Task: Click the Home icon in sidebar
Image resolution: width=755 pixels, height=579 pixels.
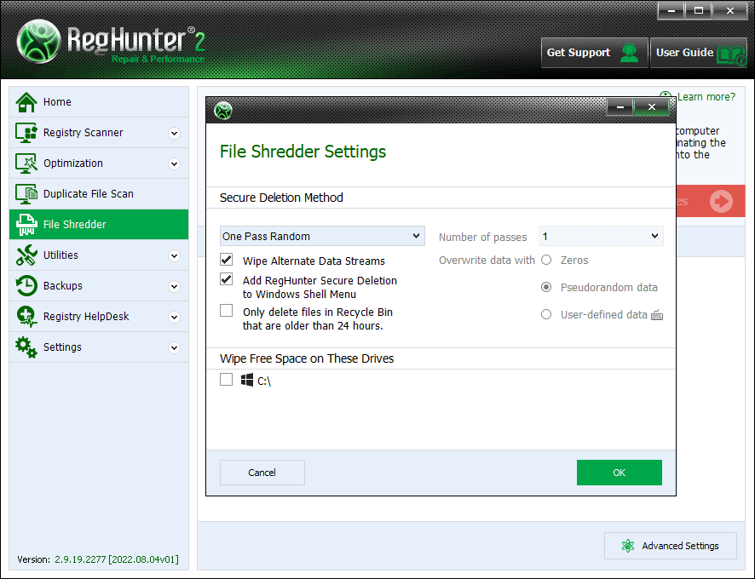Action: 27,102
